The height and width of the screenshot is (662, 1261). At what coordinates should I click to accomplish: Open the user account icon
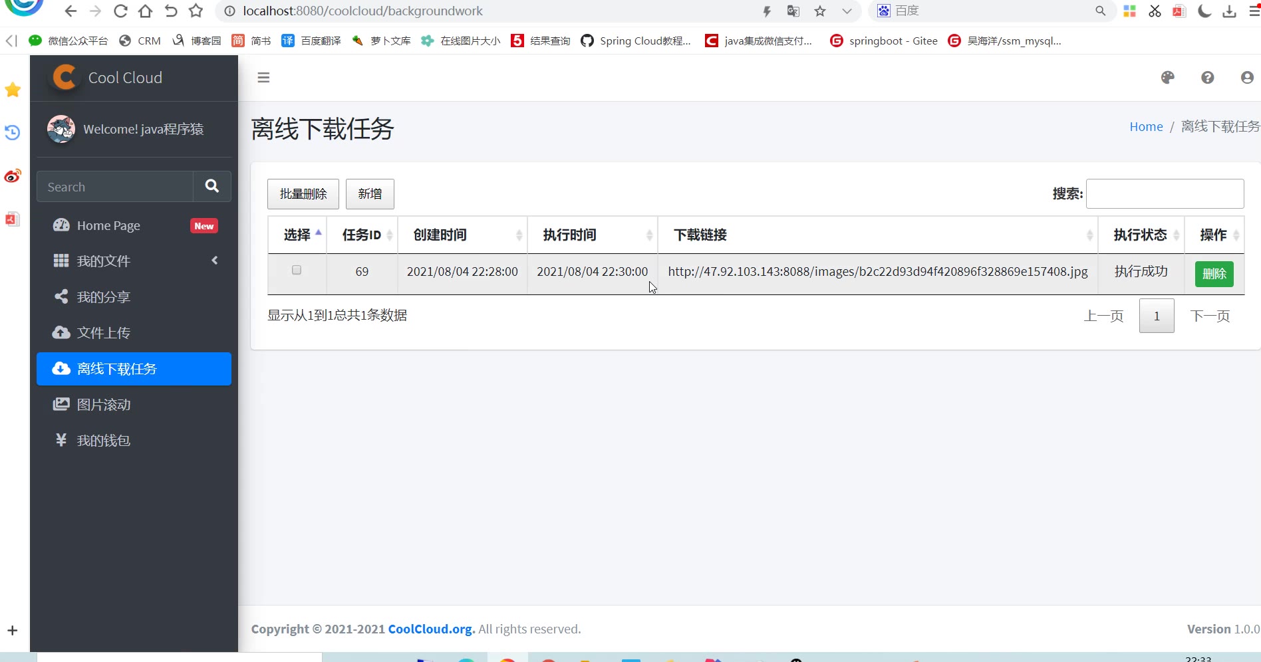pos(1247,78)
